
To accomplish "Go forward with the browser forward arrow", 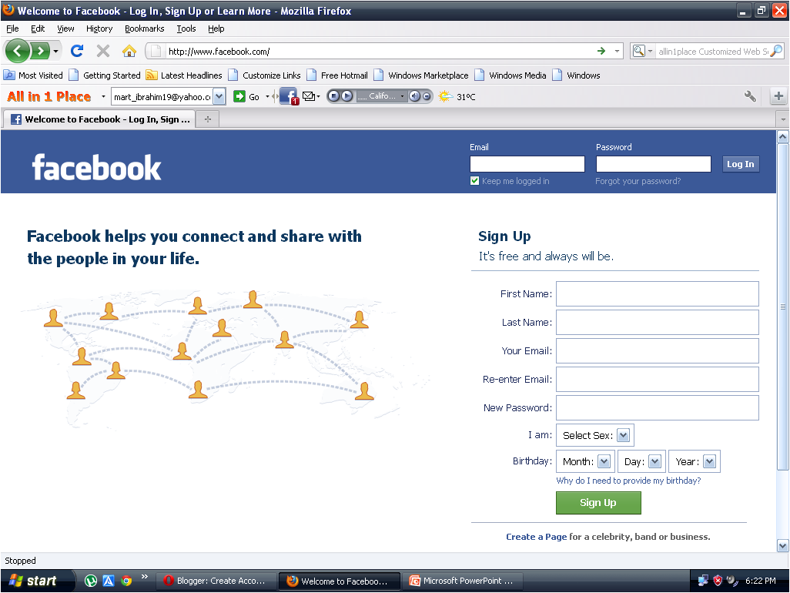I will (x=40, y=51).
